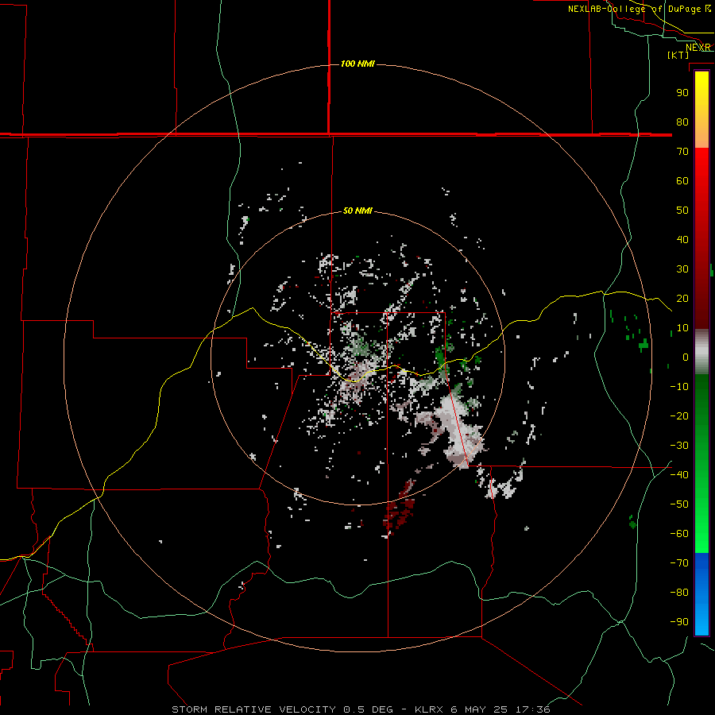The height and width of the screenshot is (715, 715).
Task: Pick the blue segment of the color bar
Action: coord(701,594)
